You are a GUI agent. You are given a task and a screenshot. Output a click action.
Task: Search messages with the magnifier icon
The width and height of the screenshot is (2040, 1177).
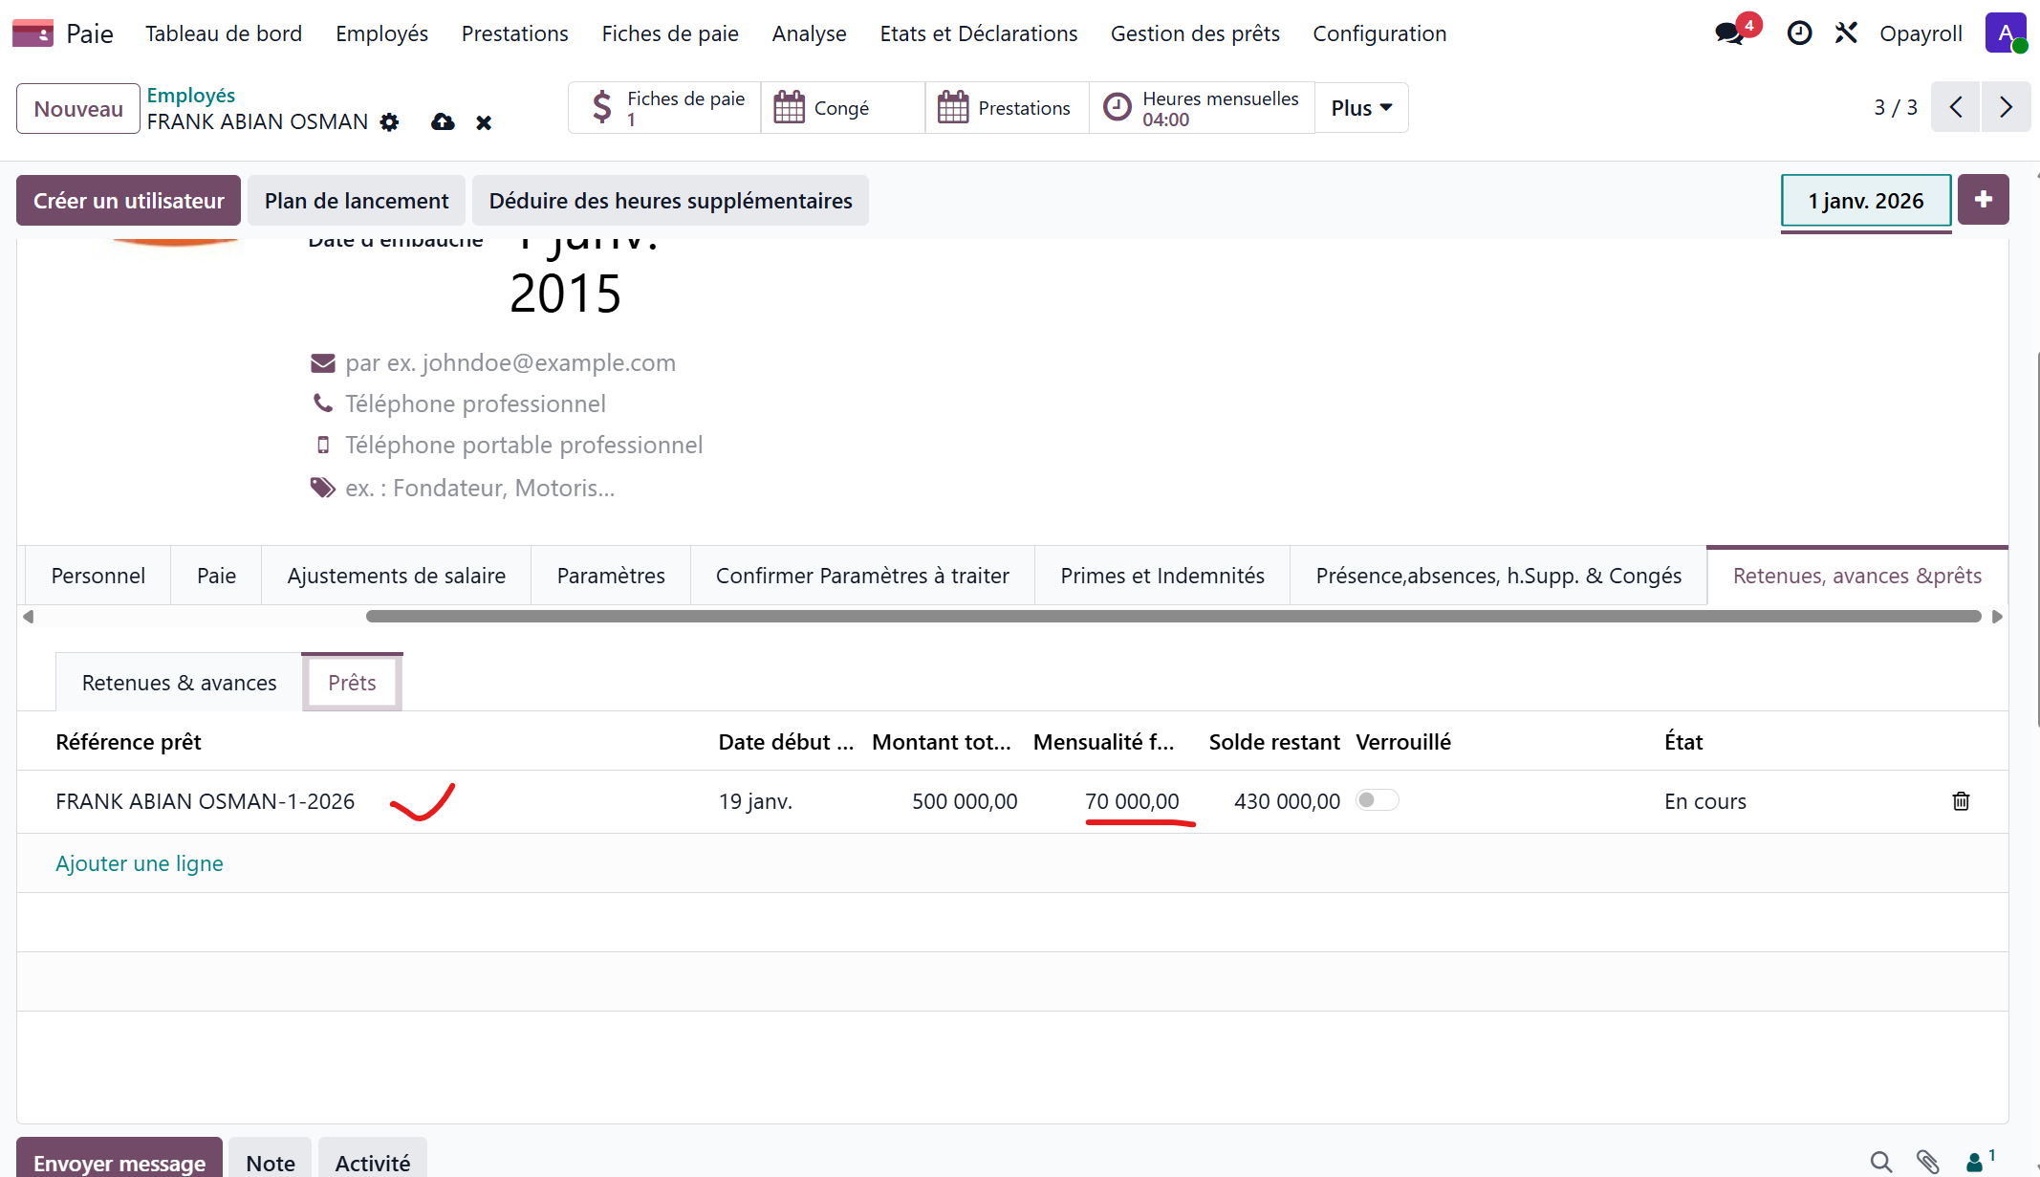click(1880, 1162)
